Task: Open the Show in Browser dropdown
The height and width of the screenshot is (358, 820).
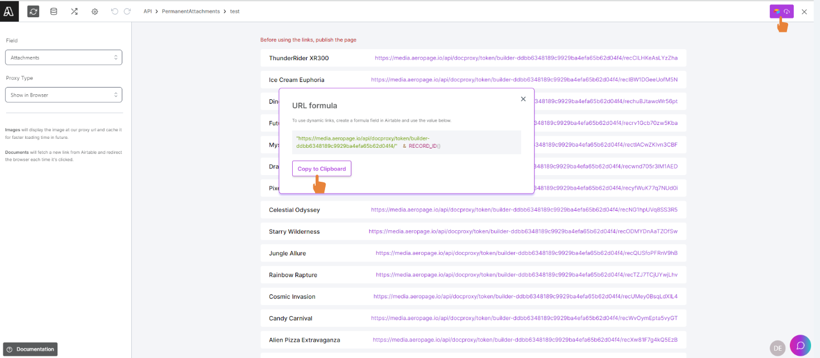Action: [64, 95]
